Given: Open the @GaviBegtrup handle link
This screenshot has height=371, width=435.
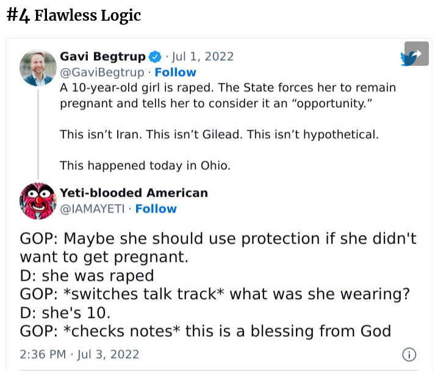Looking at the screenshot, I should pos(102,72).
